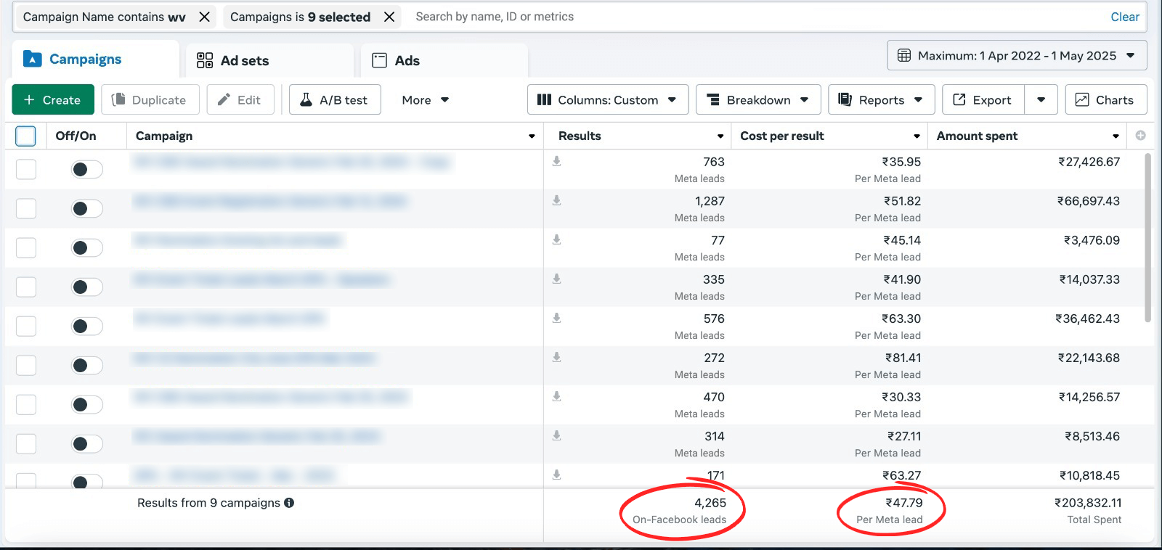This screenshot has height=550, width=1162.
Task: Start an A/B test
Action: click(334, 100)
